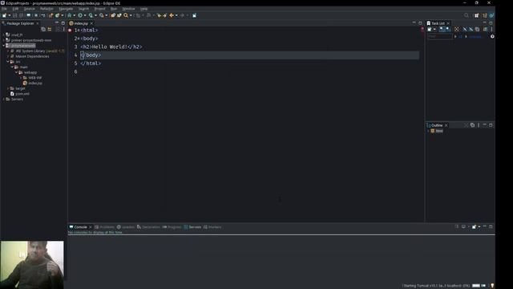The height and width of the screenshot is (289, 513).
Task: Click the Activate link in Task List
Action: (x=475, y=36)
